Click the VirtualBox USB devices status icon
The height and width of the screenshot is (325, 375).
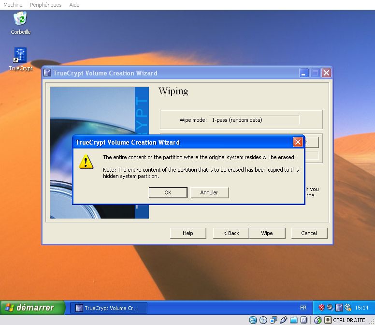(283, 320)
